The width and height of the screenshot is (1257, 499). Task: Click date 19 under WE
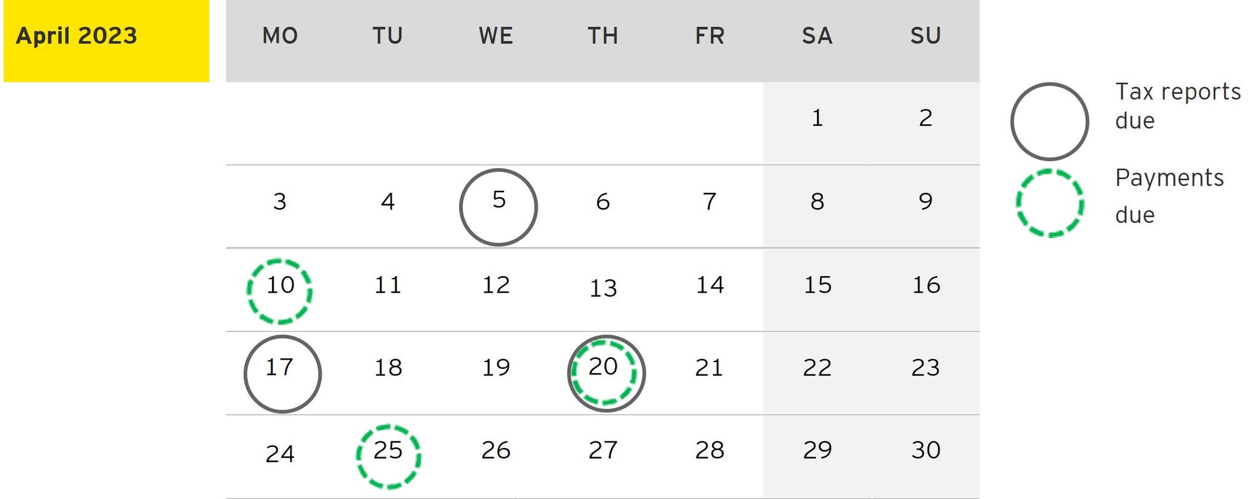click(496, 368)
